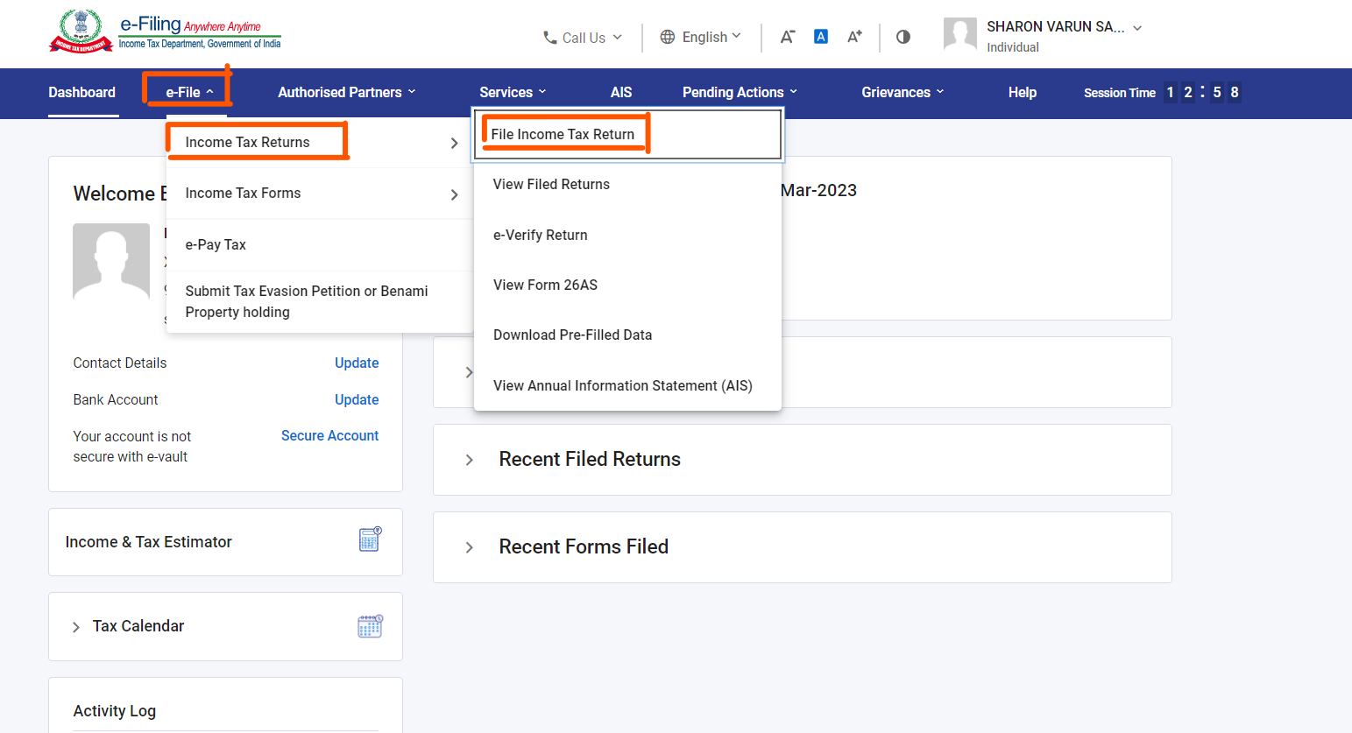
Task: Click the A+ increase font size icon
Action: coord(853,36)
